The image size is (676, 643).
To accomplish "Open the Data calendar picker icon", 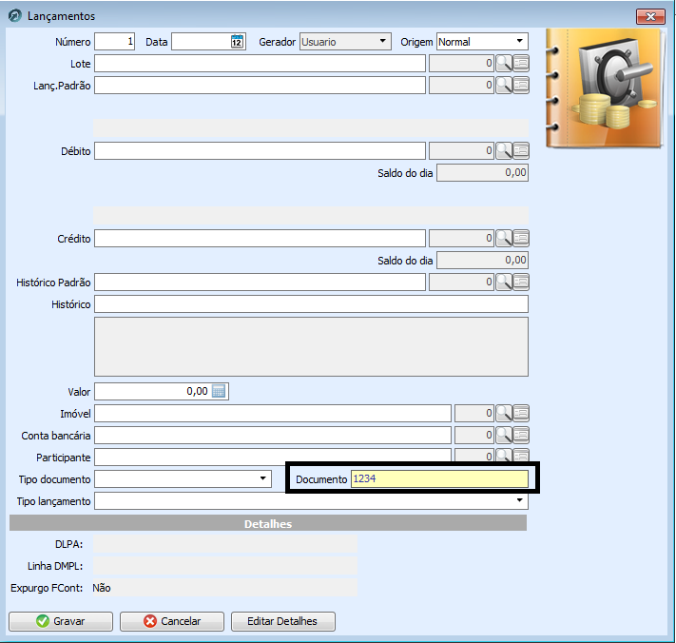I will click(x=237, y=42).
